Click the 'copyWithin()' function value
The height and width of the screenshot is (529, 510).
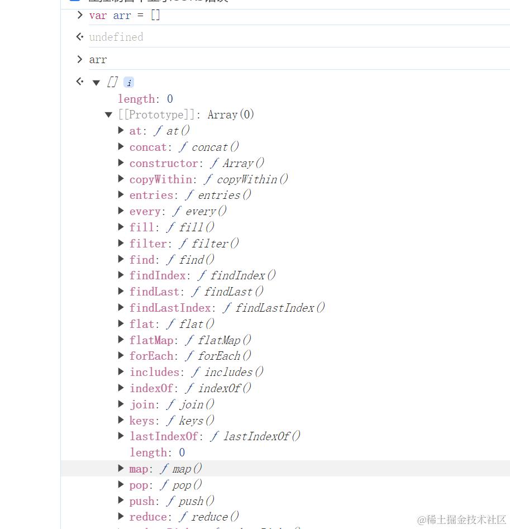(x=252, y=179)
